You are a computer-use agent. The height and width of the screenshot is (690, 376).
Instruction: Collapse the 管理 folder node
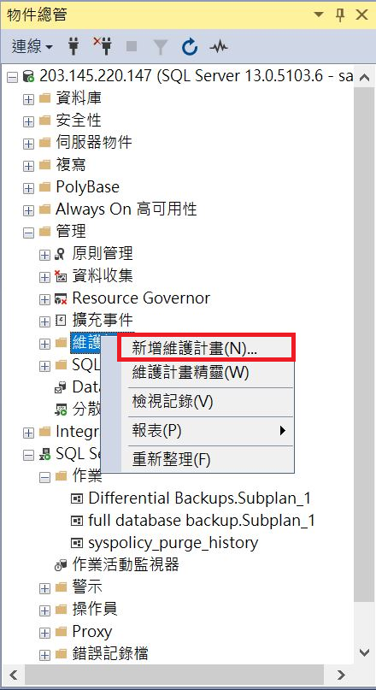tap(28, 233)
